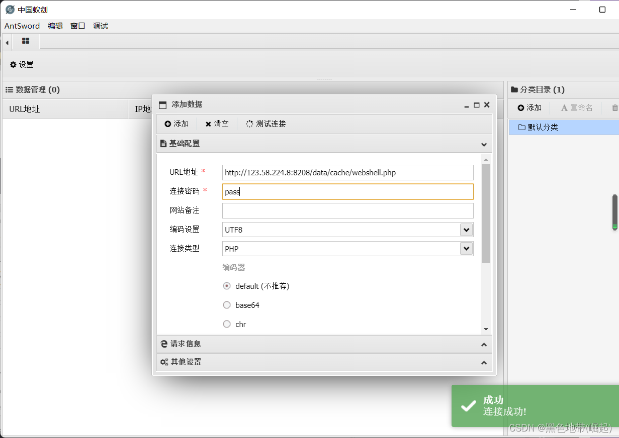Click the URL地址 input field
619x438 pixels.
pos(348,172)
